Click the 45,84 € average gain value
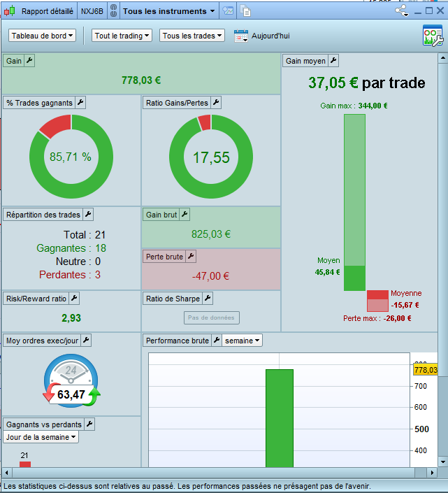Viewport: 448px width, 493px height. [x=327, y=272]
